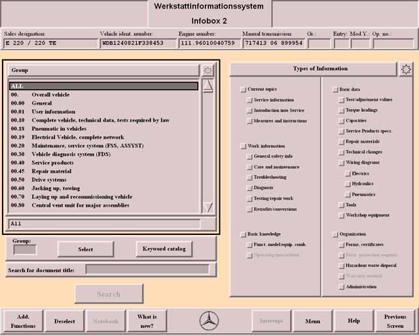Open What is new? button
419x335 pixels.
point(147,321)
